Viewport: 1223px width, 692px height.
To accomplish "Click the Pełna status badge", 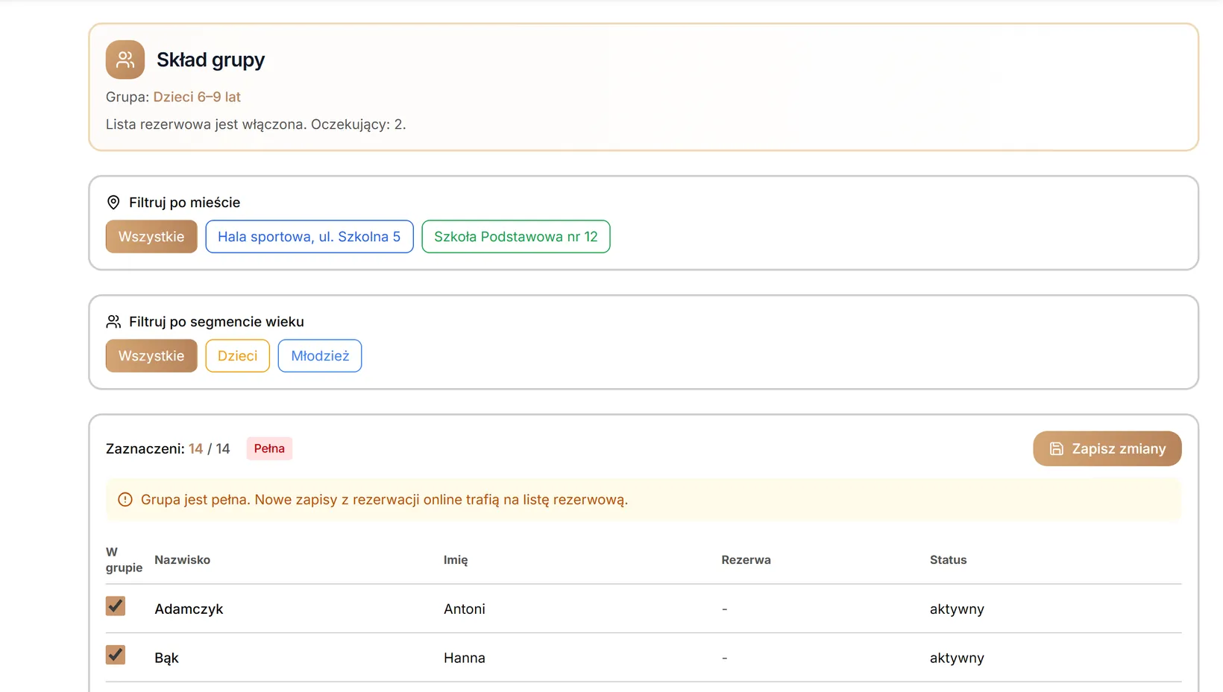I will coord(269,448).
